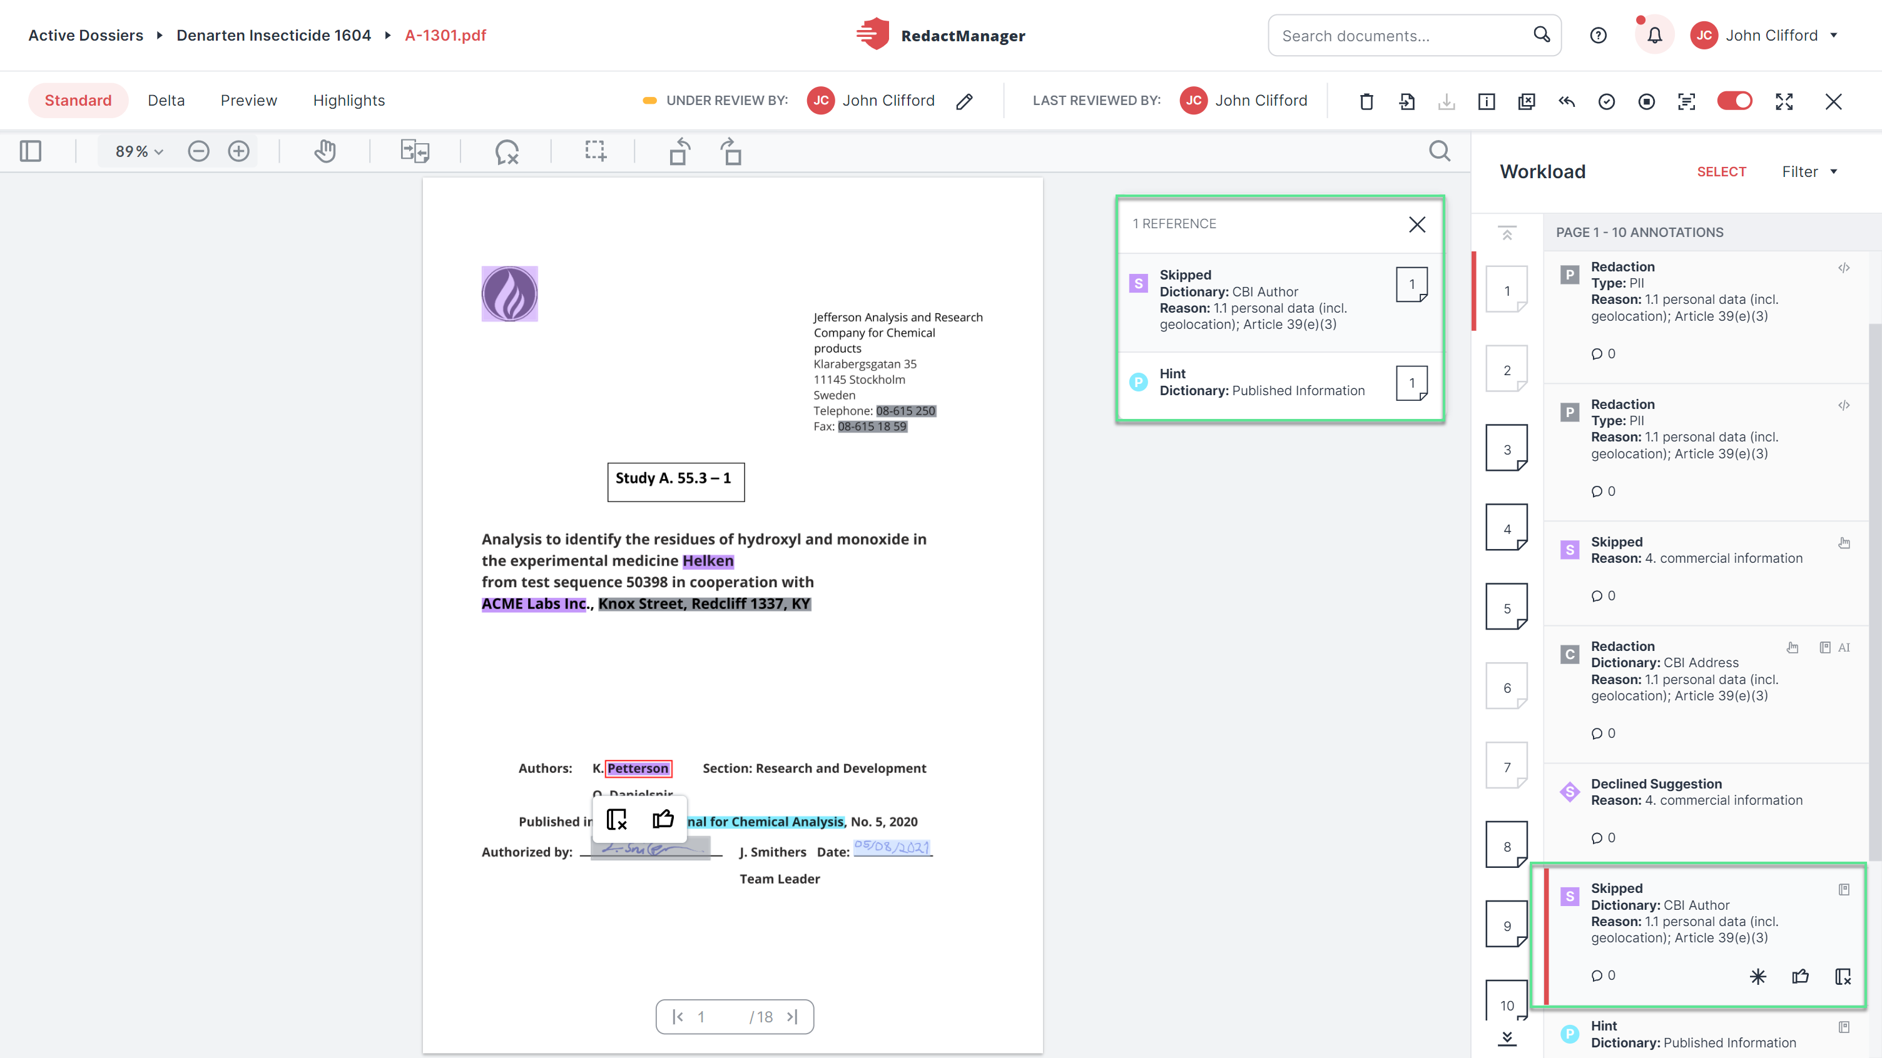Click the search magnifier in search box
This screenshot has width=1882, height=1058.
click(1542, 34)
